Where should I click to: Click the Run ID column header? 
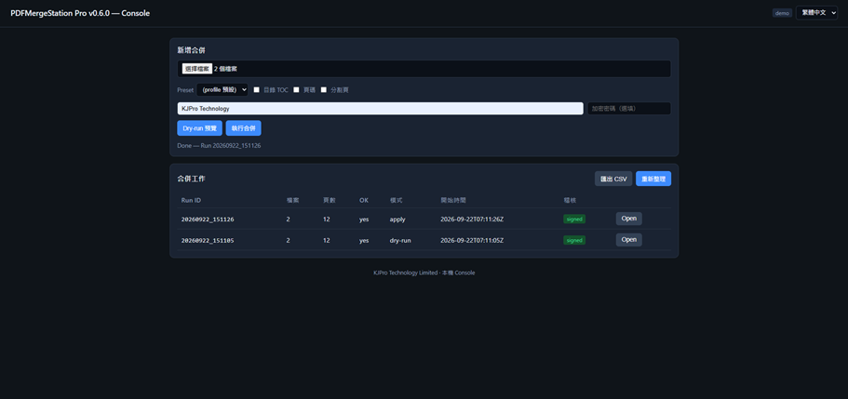click(191, 201)
